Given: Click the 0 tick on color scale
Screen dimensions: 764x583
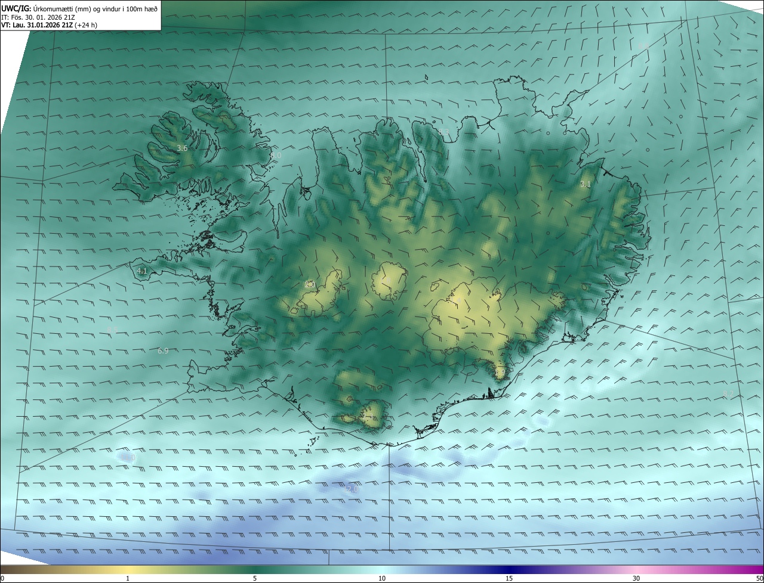Looking at the screenshot, I should point(2,578).
